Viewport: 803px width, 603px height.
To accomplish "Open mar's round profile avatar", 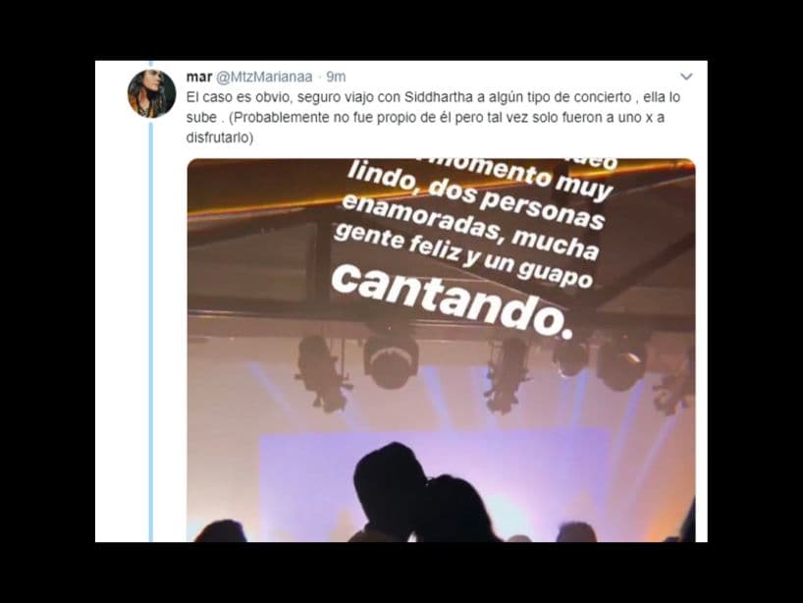I will click(x=151, y=93).
